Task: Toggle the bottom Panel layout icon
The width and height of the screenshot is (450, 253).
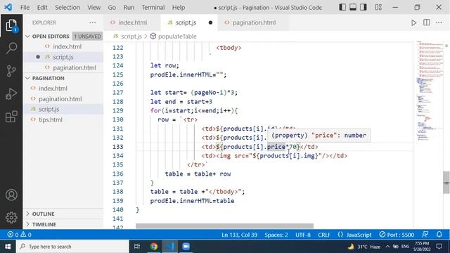Action: (353, 7)
